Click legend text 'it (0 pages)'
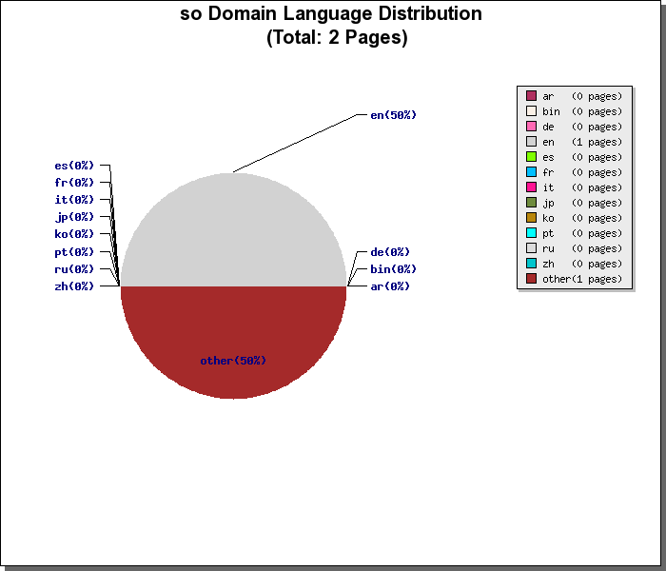This screenshot has height=571, width=666. (582, 187)
